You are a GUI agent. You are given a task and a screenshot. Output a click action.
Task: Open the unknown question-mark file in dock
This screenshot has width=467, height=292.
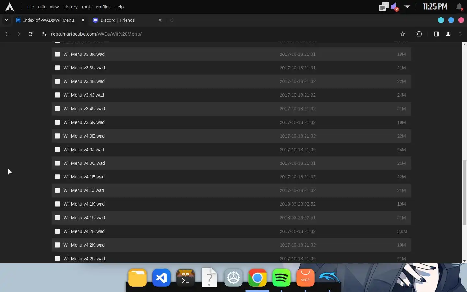(210, 278)
